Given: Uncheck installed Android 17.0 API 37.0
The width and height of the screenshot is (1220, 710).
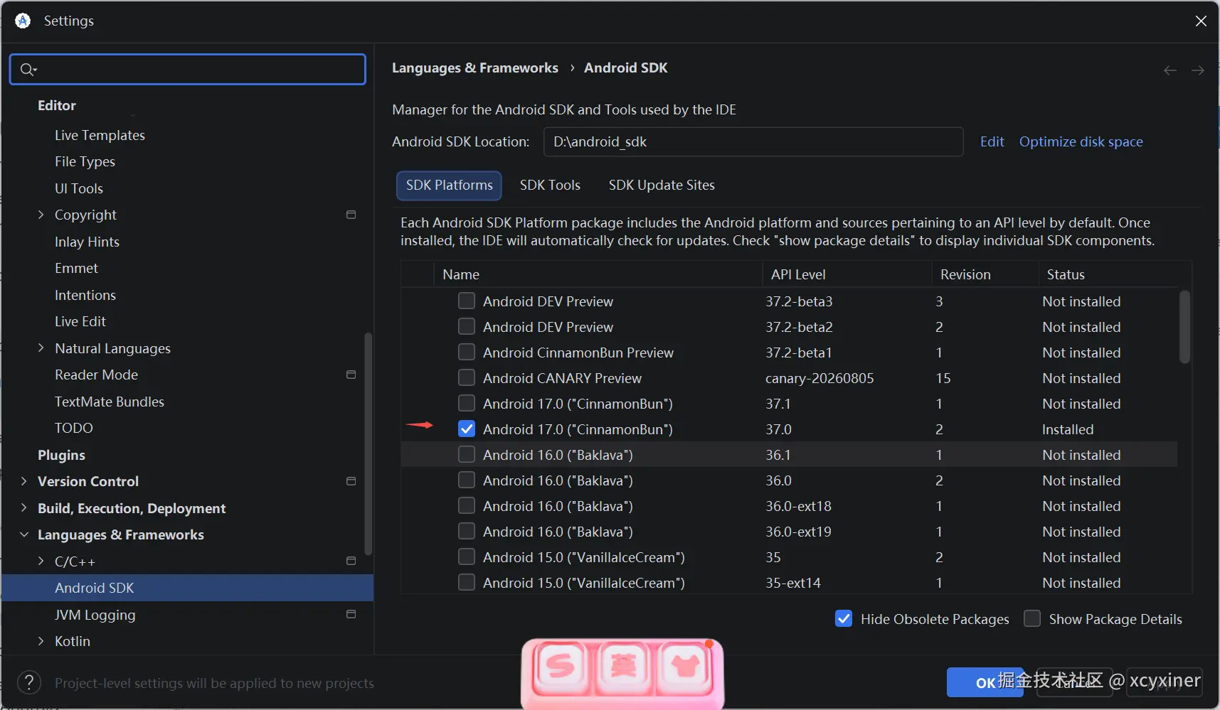Looking at the screenshot, I should (467, 429).
